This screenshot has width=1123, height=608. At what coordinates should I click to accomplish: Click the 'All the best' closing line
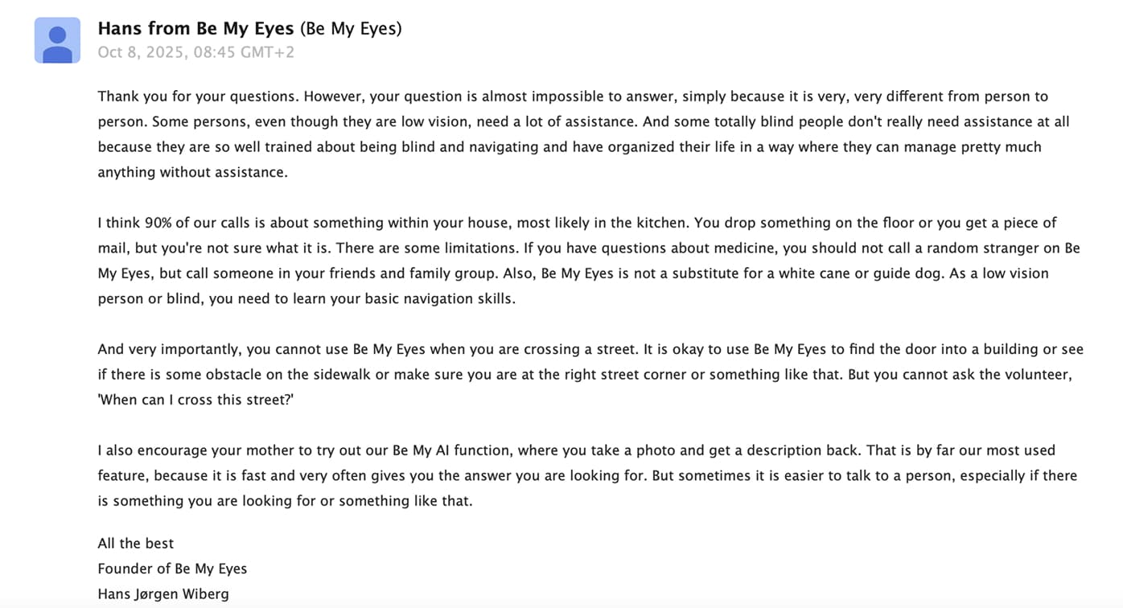point(136,544)
